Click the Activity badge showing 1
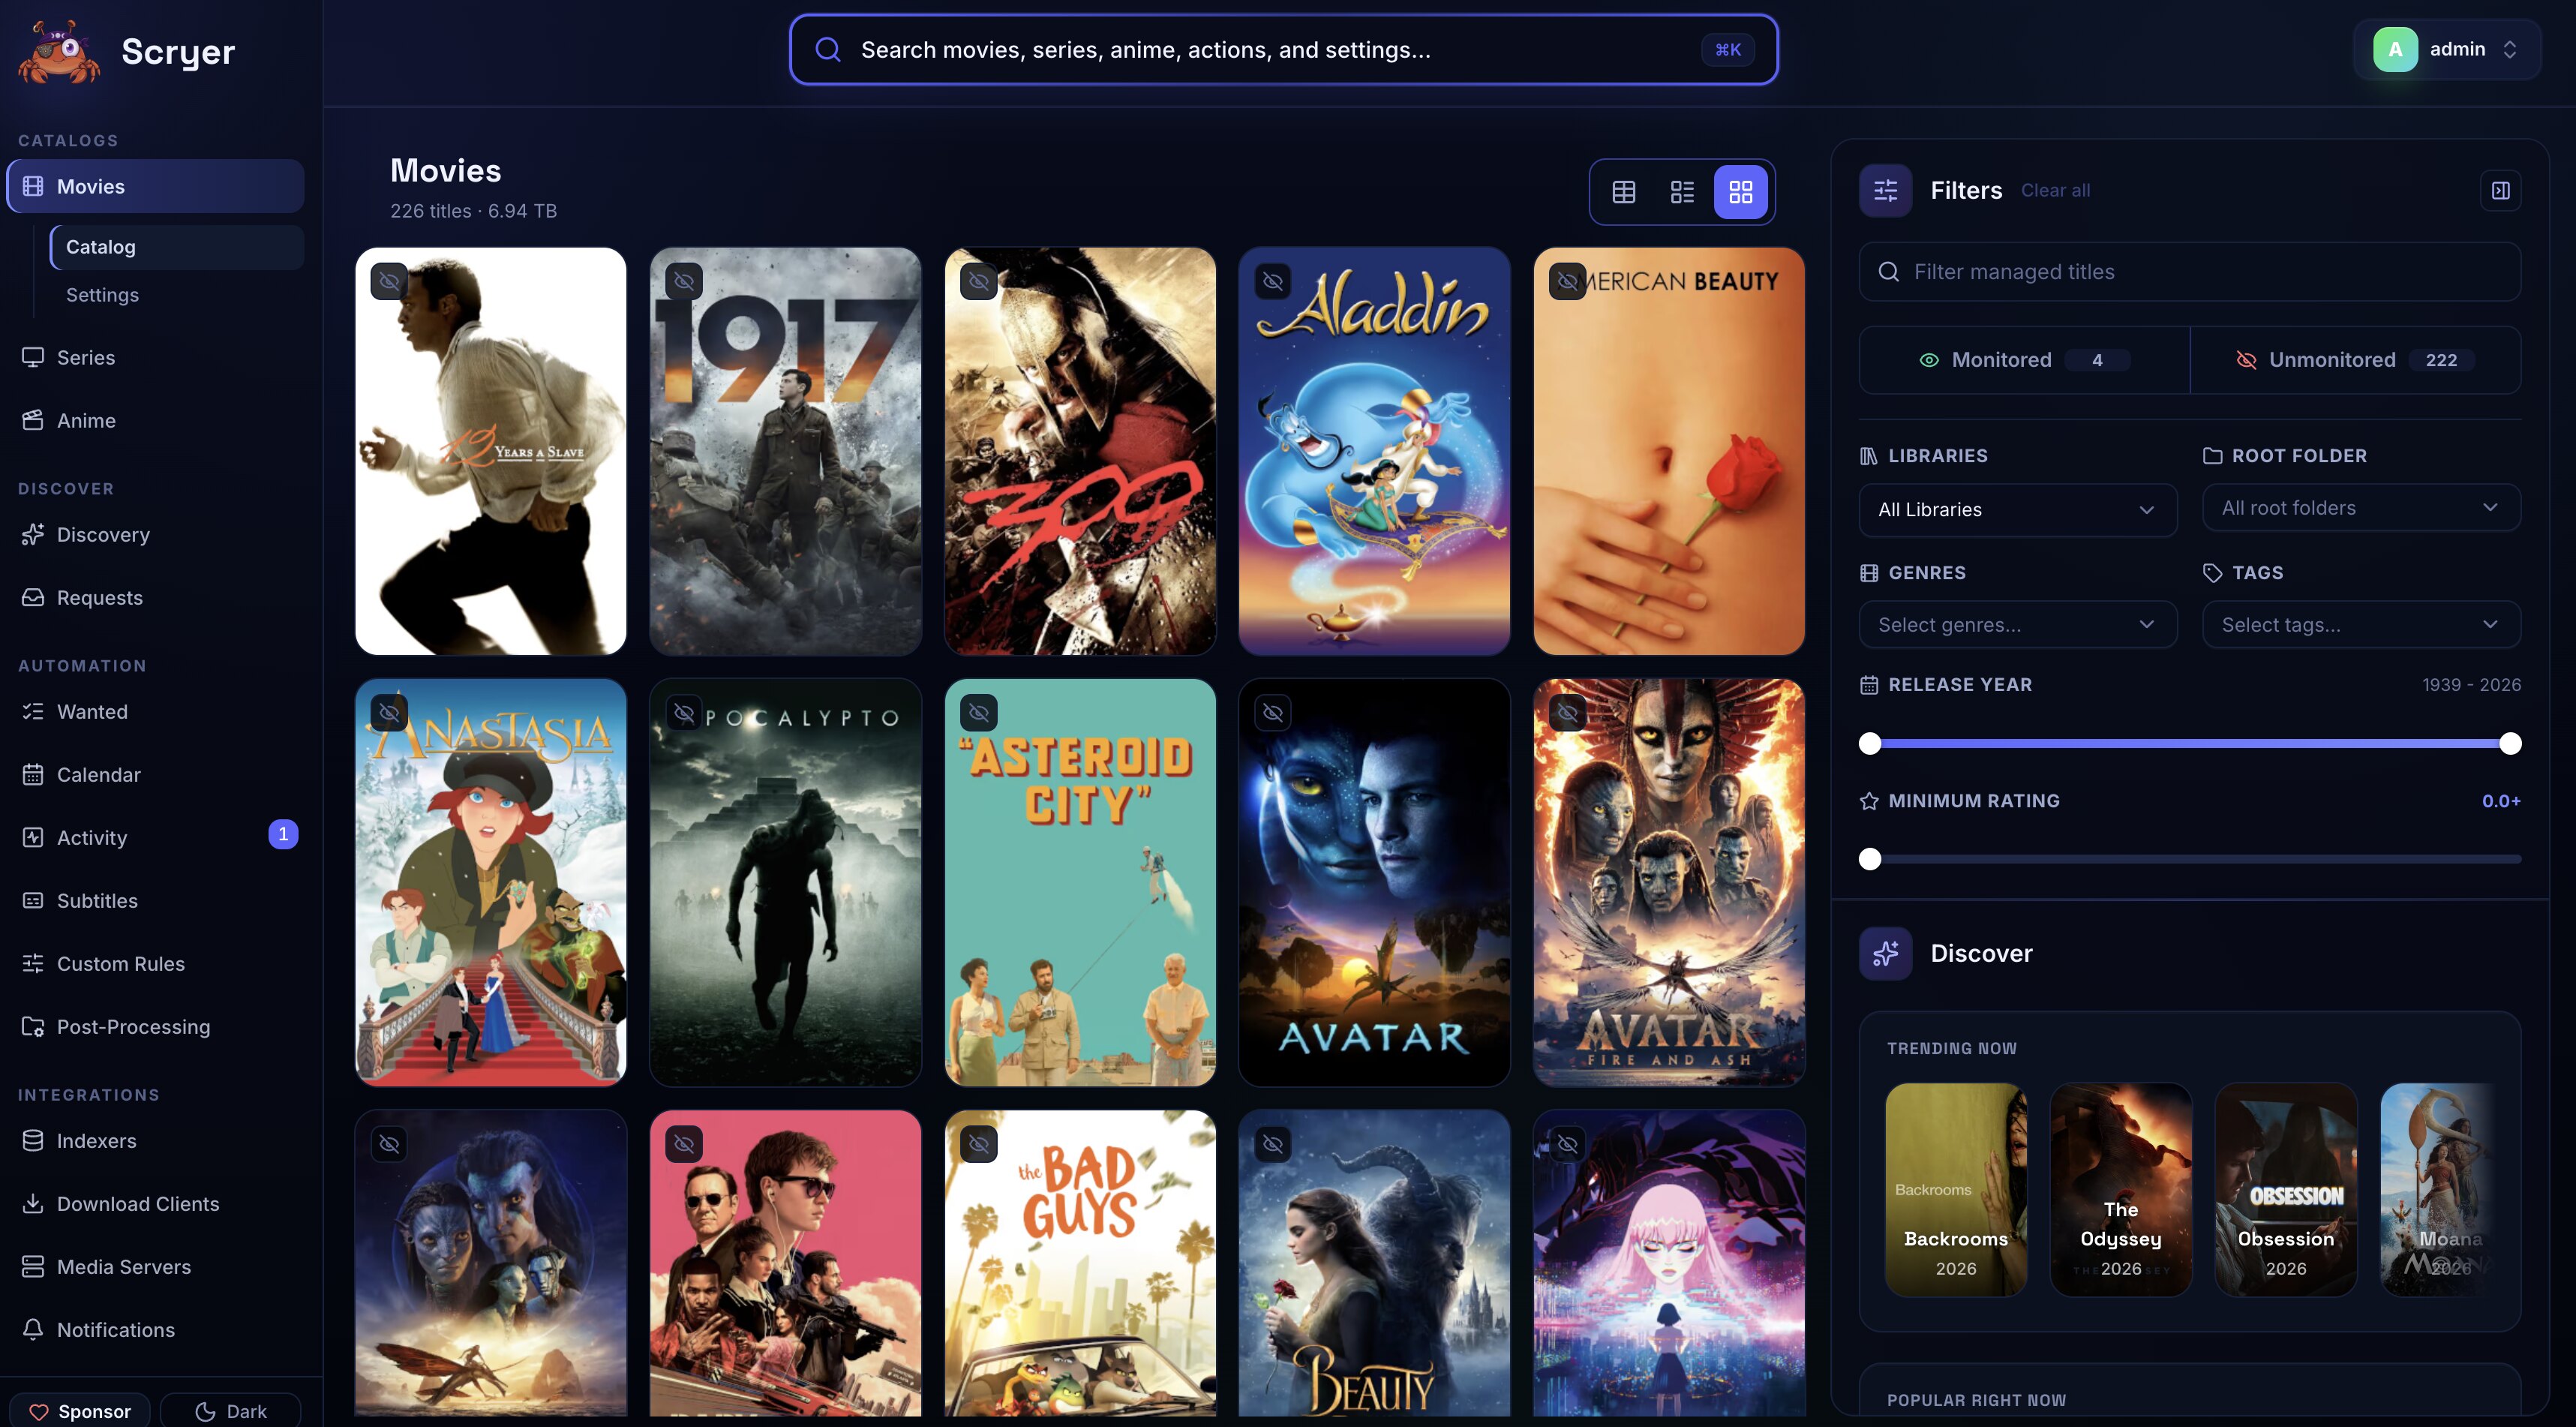 tap(283, 834)
